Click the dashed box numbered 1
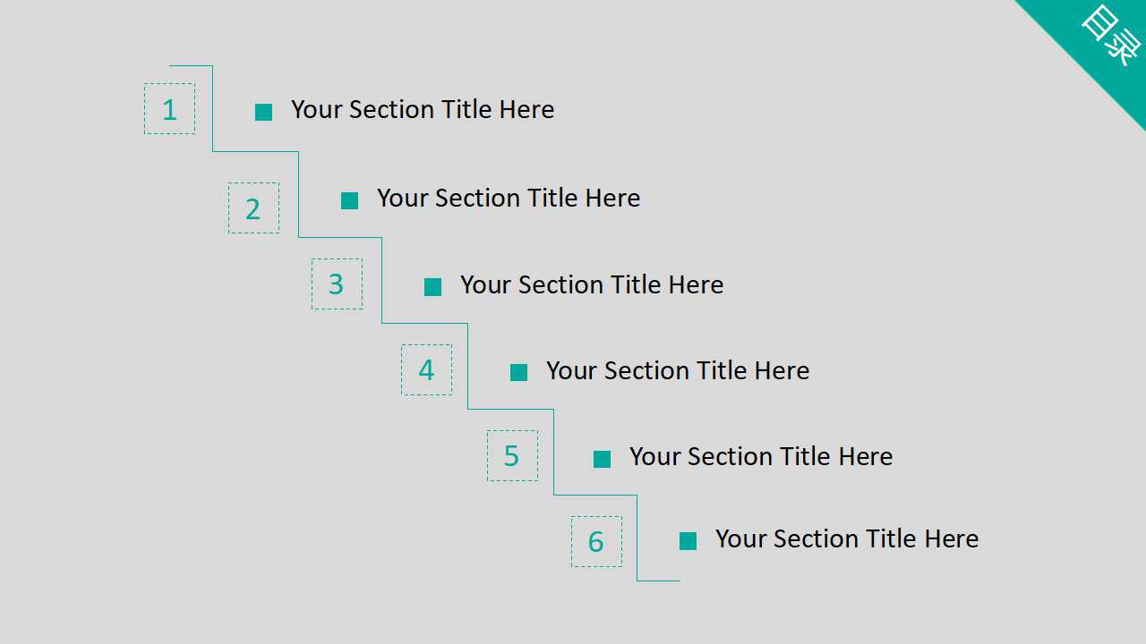 tap(169, 109)
